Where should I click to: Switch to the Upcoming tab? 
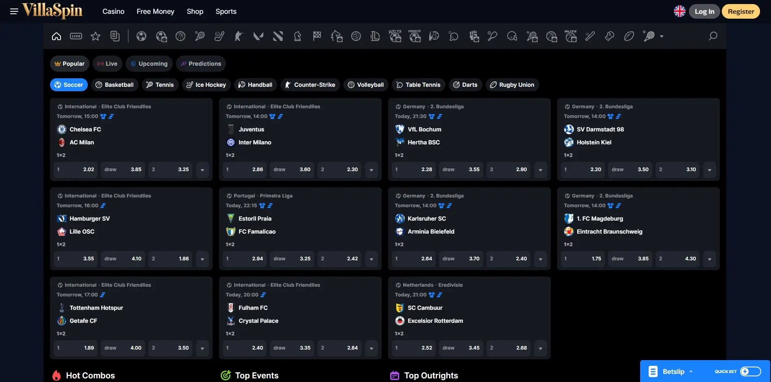[149, 64]
